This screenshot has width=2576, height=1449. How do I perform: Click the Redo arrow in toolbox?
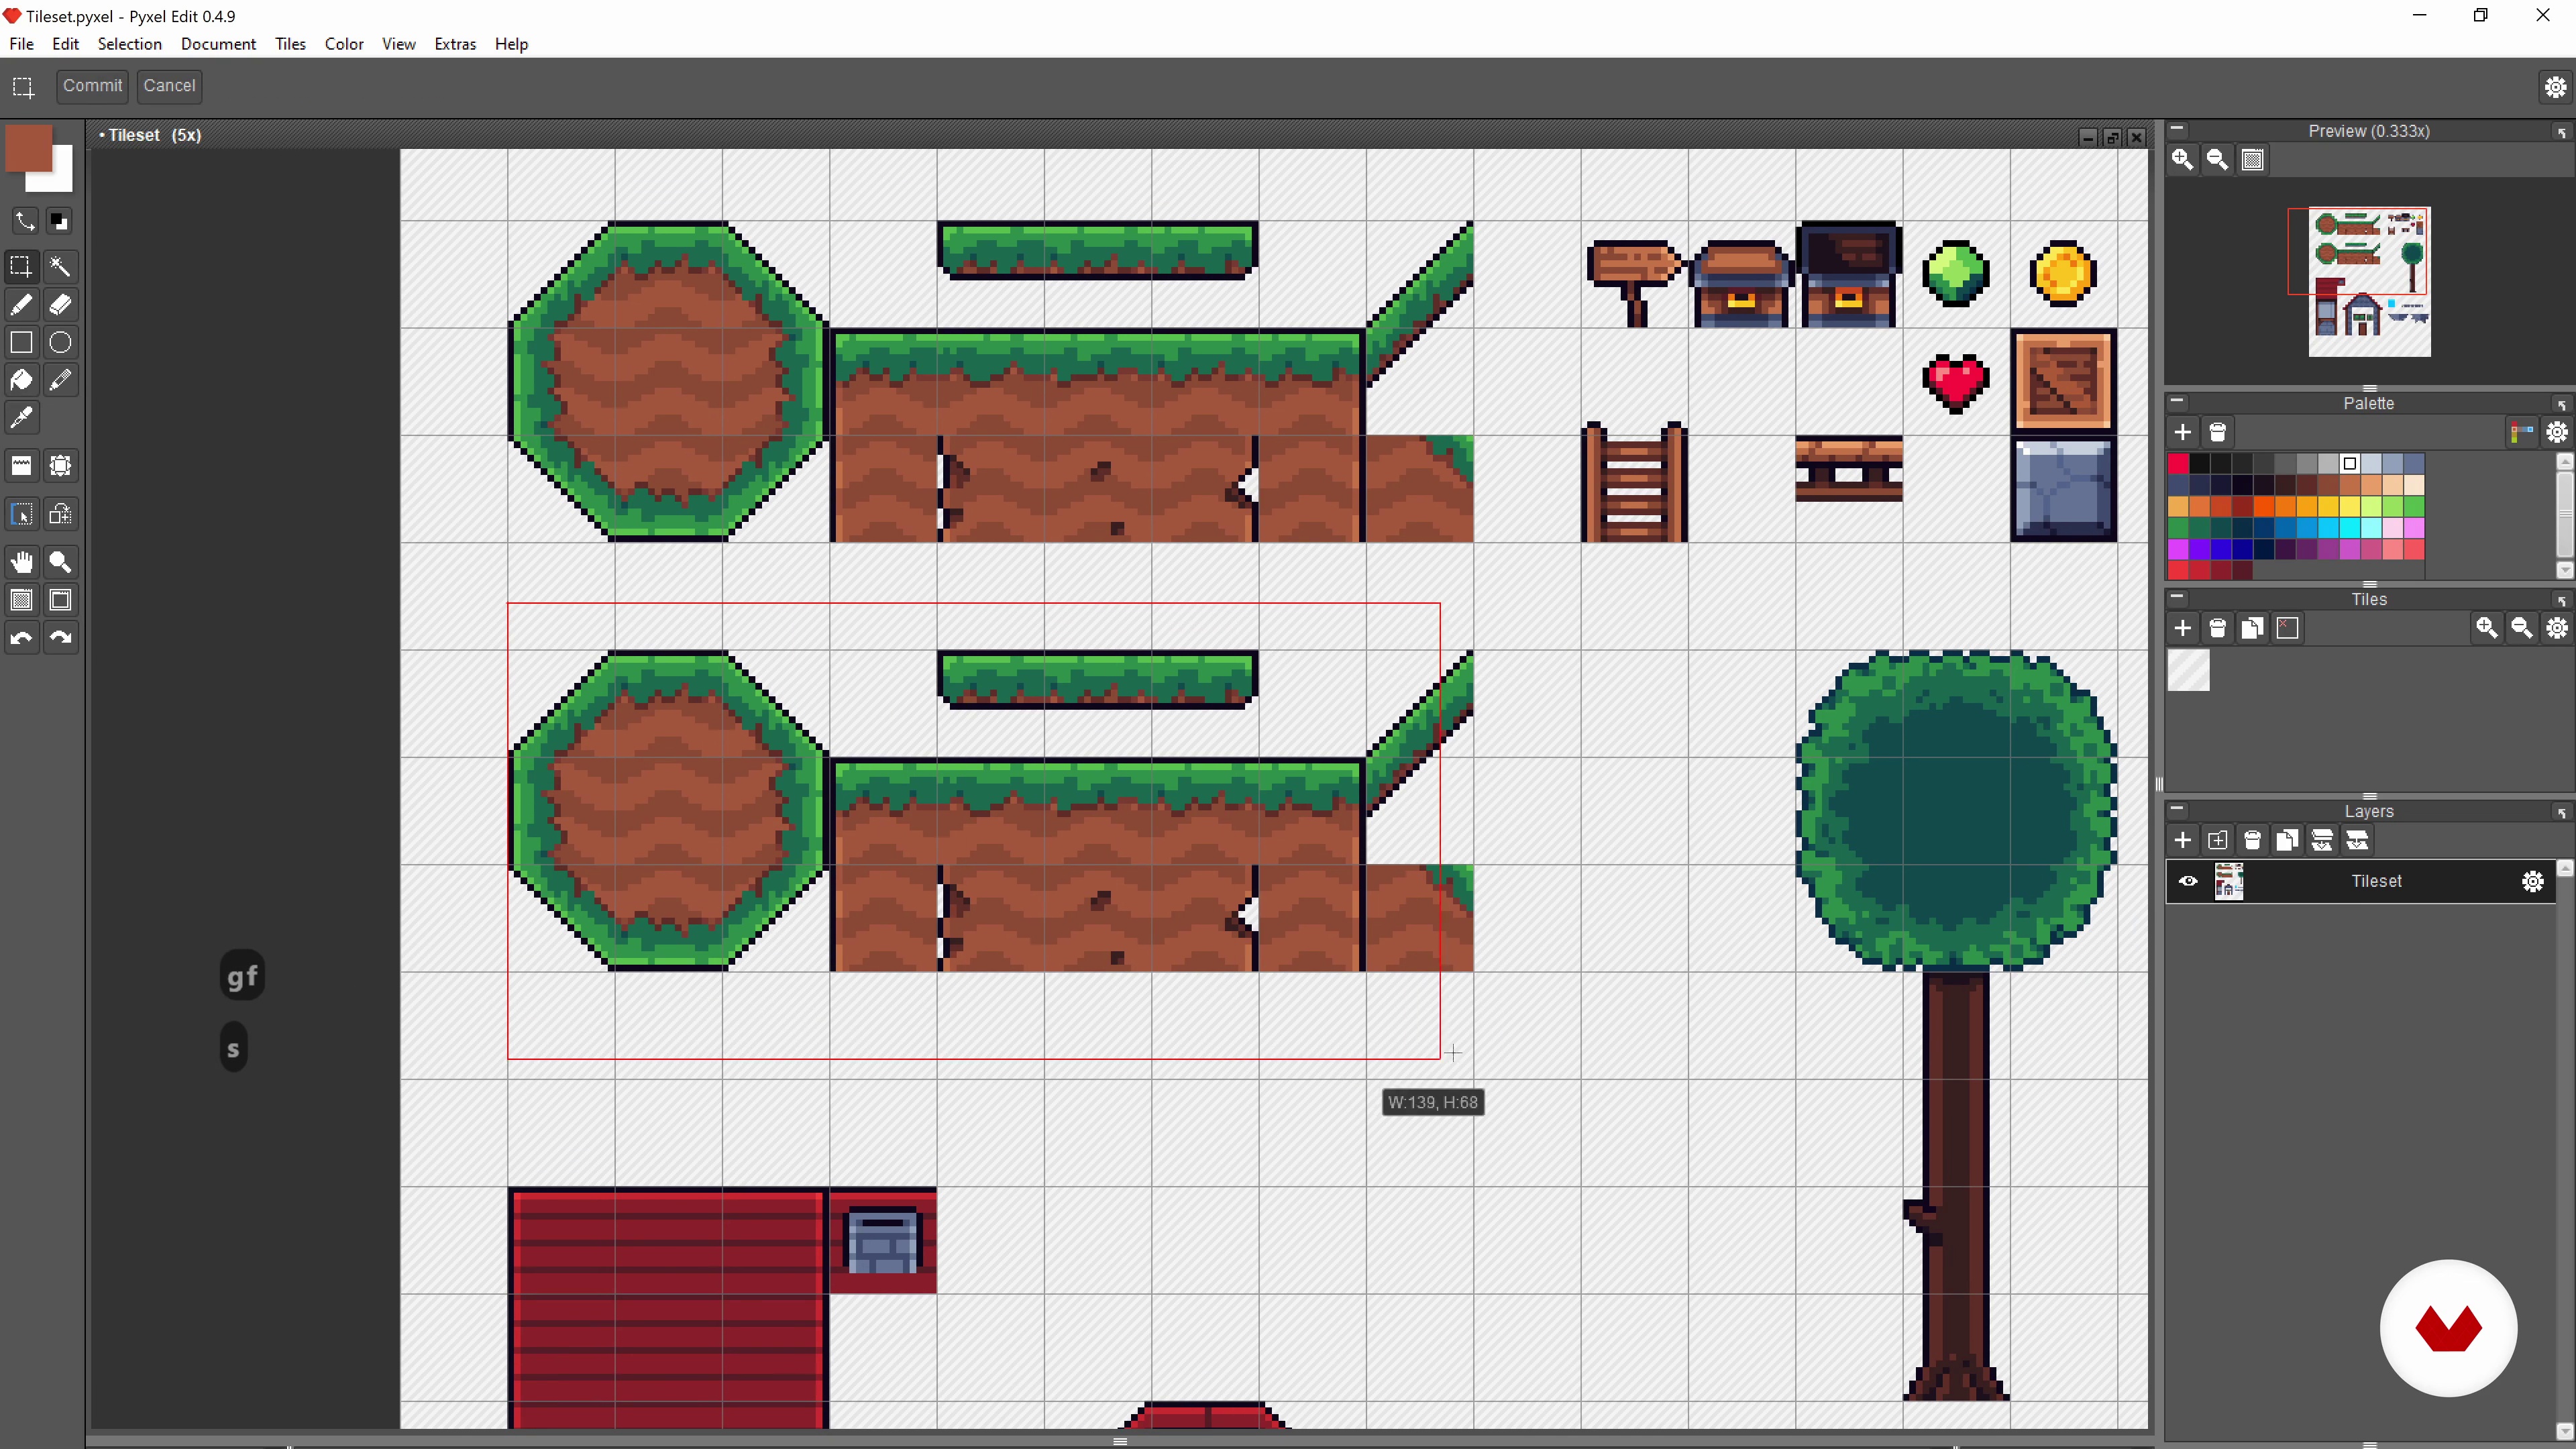coord(60,638)
